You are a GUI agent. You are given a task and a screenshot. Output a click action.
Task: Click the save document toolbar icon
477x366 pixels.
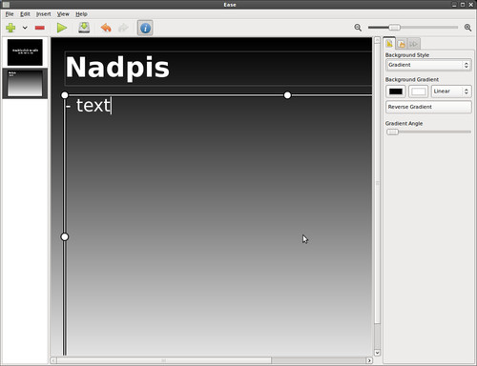84,28
